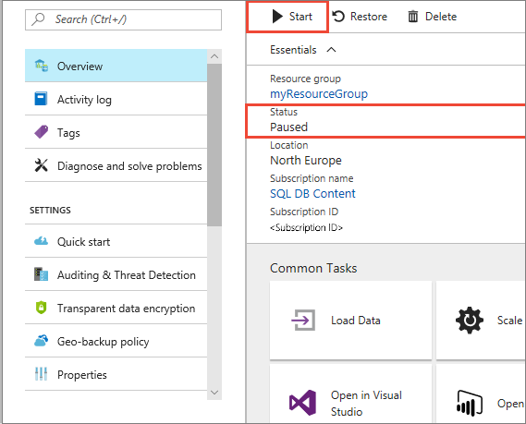The image size is (526, 424).
Task: Open the myResourceGroup link
Action: pyautogui.click(x=319, y=94)
